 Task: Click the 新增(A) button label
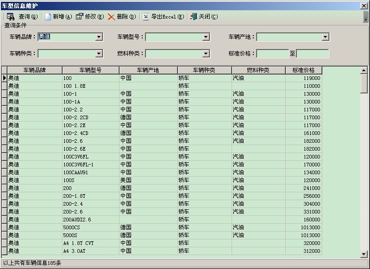(x=63, y=17)
